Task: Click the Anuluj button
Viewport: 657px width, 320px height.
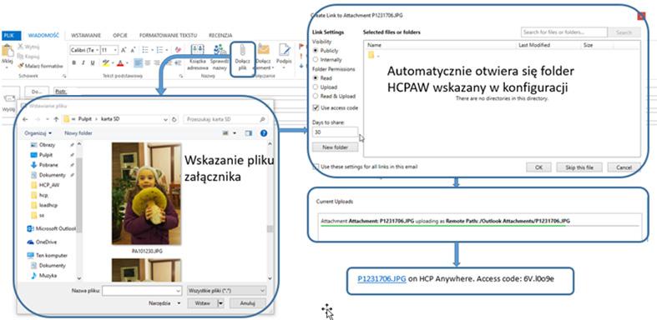Action: (x=247, y=302)
